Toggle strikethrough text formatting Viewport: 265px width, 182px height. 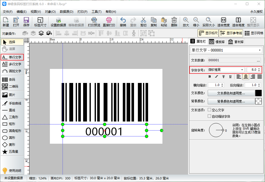[x=223, y=77]
